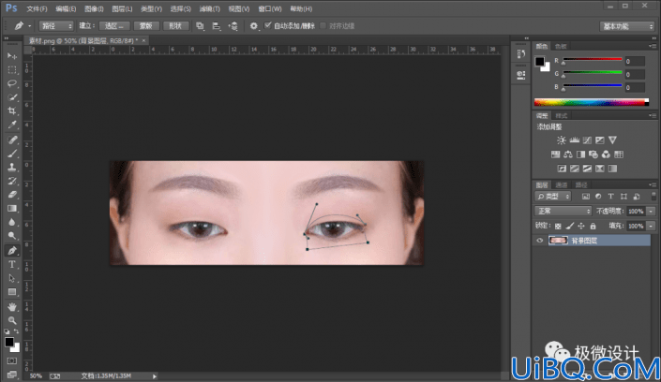Select the Pen tool in toolbox
Image resolution: width=661 pixels, height=382 pixels.
(x=12, y=251)
